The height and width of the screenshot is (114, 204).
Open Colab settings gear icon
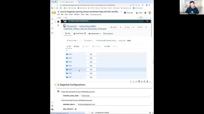[145, 13]
